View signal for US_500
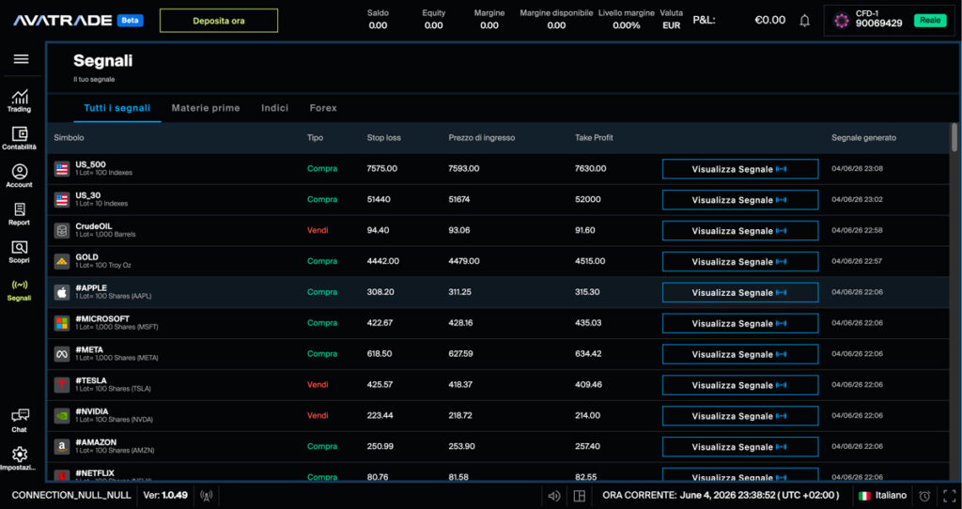Viewport: 962px width, 509px height. [x=740, y=169]
